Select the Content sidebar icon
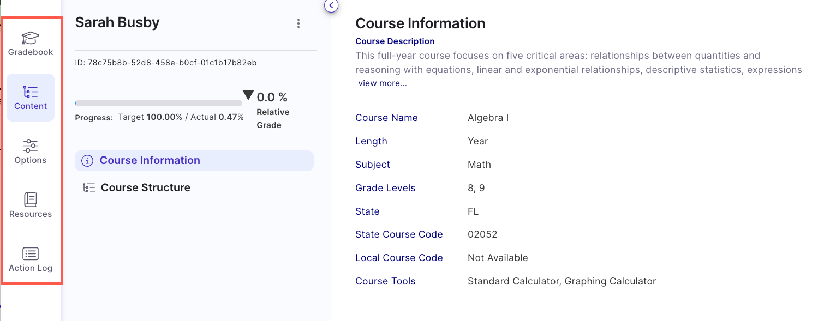The width and height of the screenshot is (824, 321). 30,98
